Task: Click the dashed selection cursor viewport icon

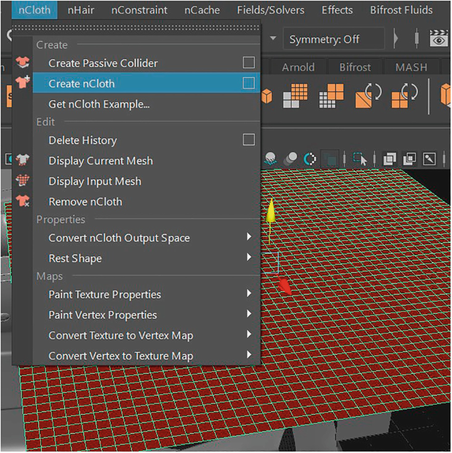Action: click(x=360, y=159)
